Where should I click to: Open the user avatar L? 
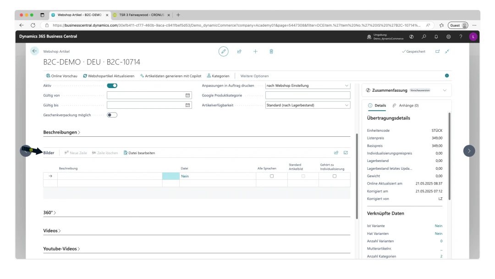coord(473,37)
